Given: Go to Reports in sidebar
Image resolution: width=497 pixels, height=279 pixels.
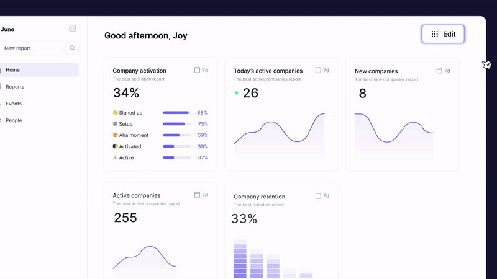Looking at the screenshot, I should 15,87.
